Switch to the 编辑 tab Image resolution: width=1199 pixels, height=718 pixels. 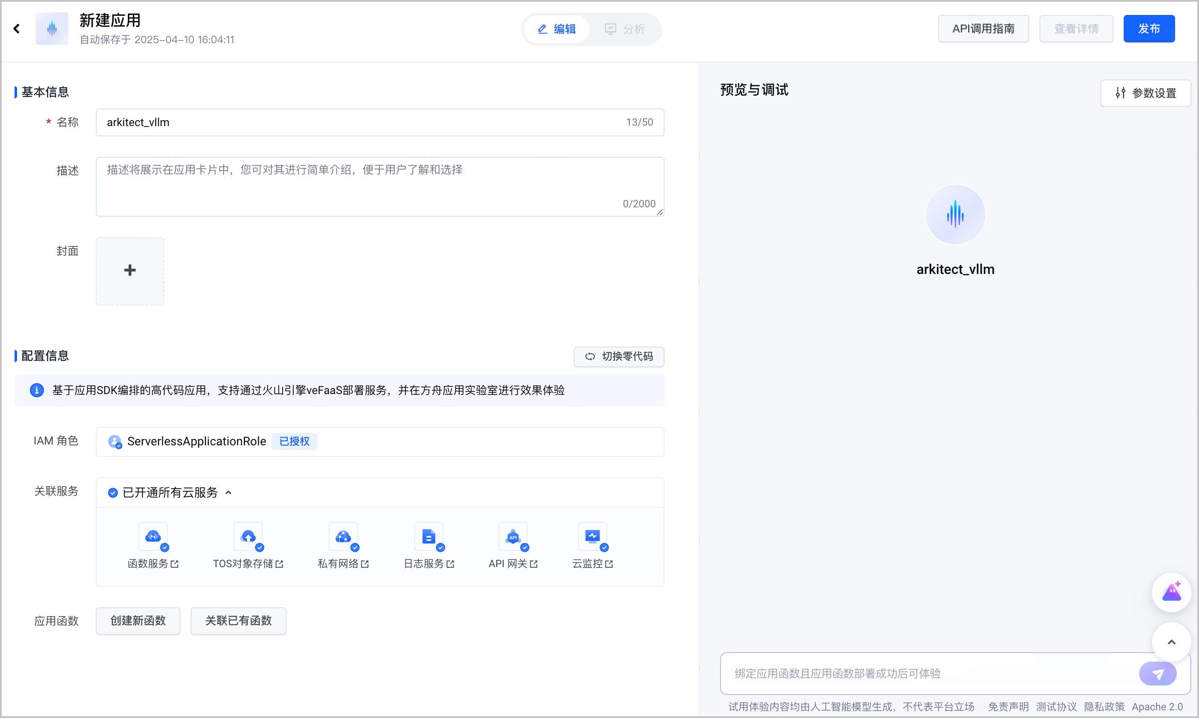[557, 29]
